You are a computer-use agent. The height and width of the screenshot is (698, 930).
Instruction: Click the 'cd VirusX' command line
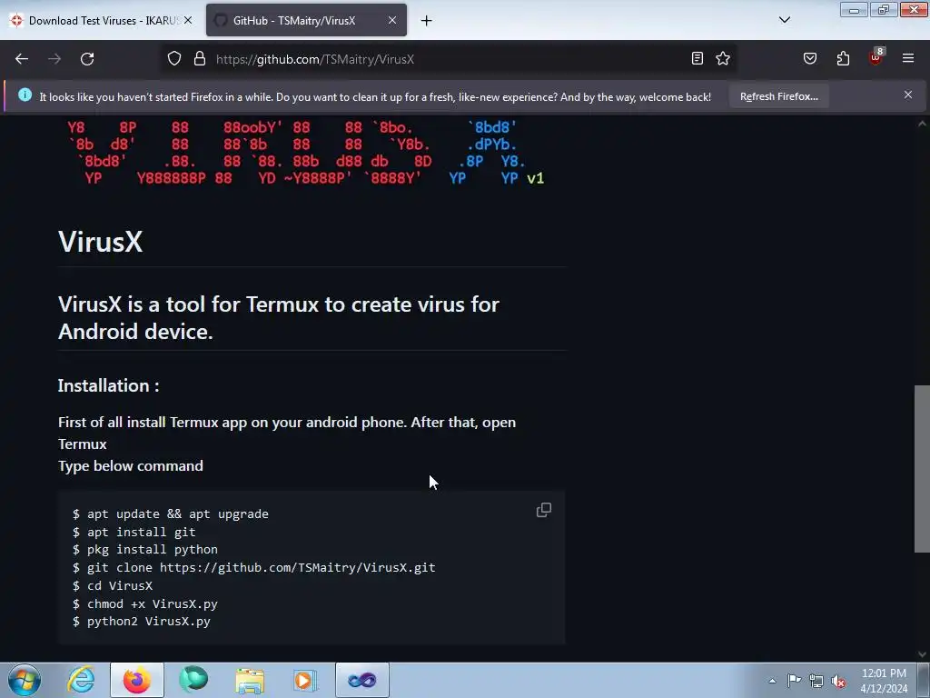(x=112, y=586)
